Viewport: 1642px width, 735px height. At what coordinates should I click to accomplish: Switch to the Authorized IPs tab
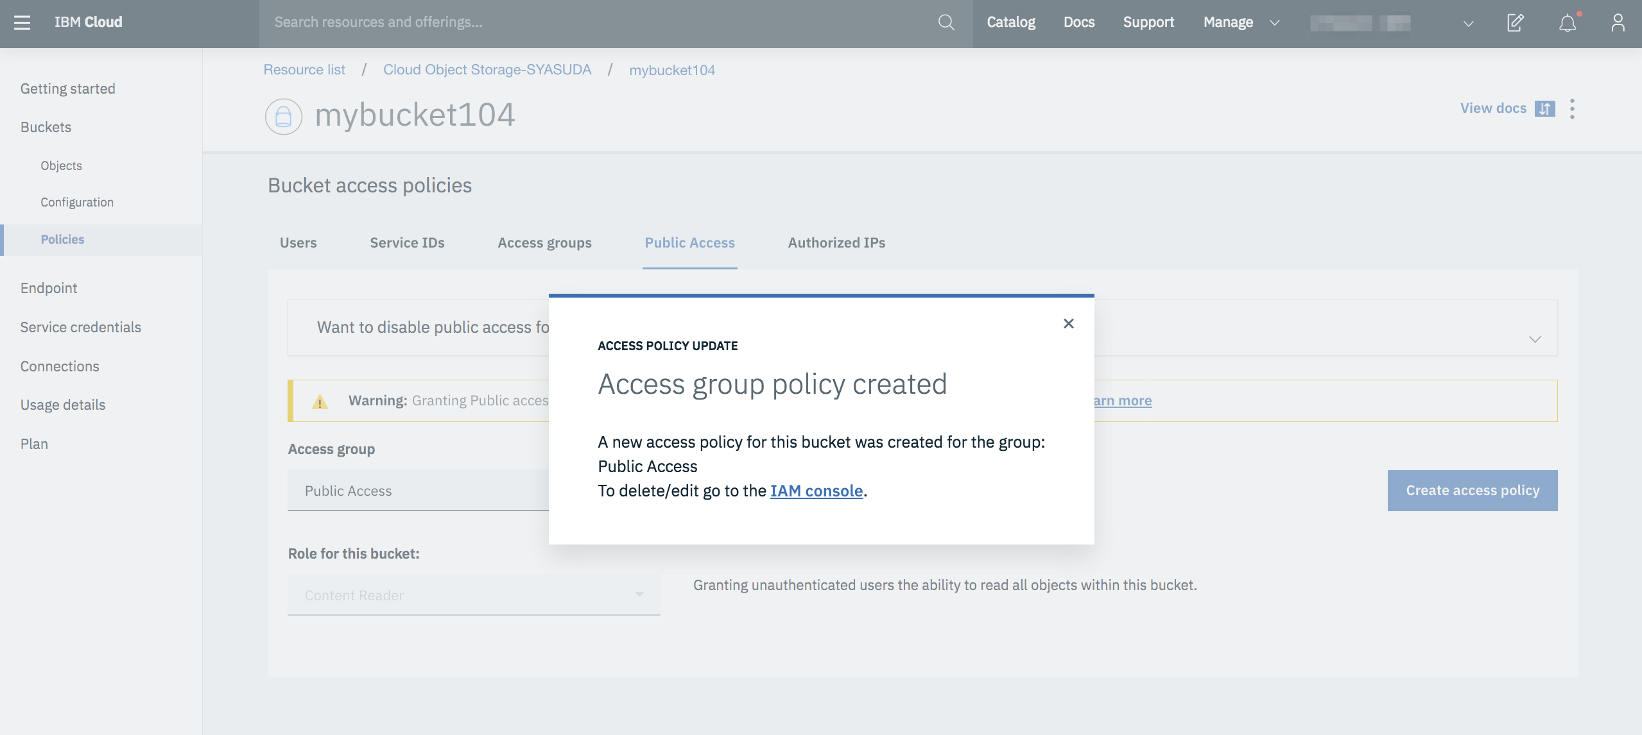(x=836, y=243)
